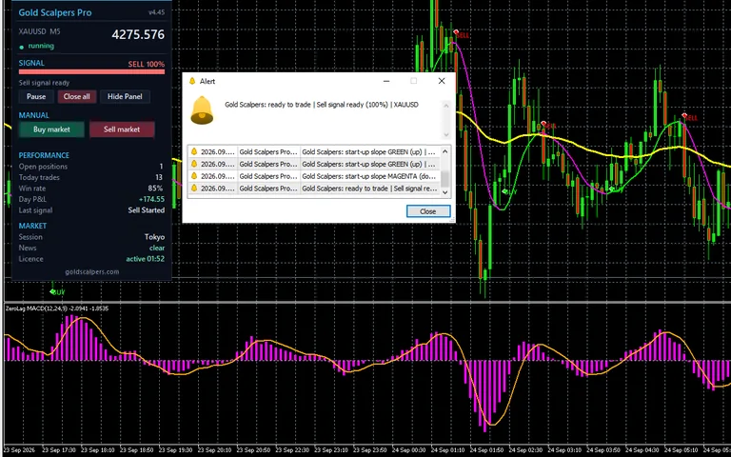Click the alert message text ending in XAUUSD

(x=322, y=105)
